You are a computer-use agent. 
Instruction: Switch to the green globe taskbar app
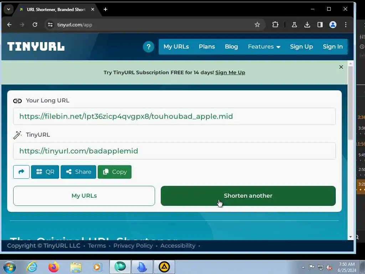[120, 267]
